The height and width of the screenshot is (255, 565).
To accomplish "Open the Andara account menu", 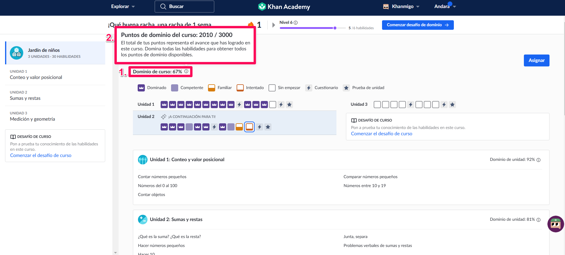I will pos(445,7).
